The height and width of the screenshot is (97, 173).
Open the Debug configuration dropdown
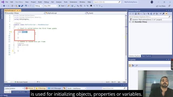(39, 6)
